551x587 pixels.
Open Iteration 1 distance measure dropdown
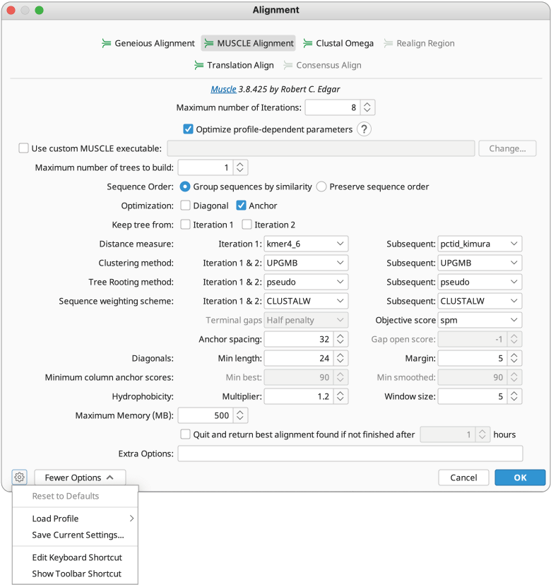[x=307, y=244]
